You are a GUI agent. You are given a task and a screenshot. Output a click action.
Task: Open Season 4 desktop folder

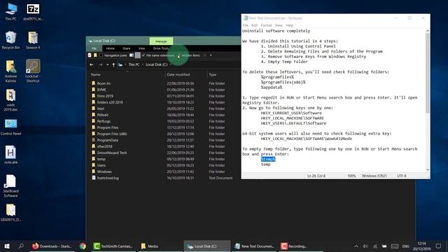click(33, 41)
